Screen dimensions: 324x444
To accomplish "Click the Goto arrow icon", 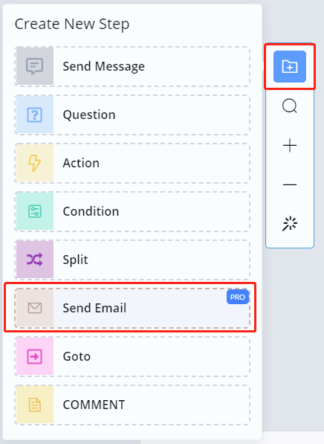I will tap(34, 356).
